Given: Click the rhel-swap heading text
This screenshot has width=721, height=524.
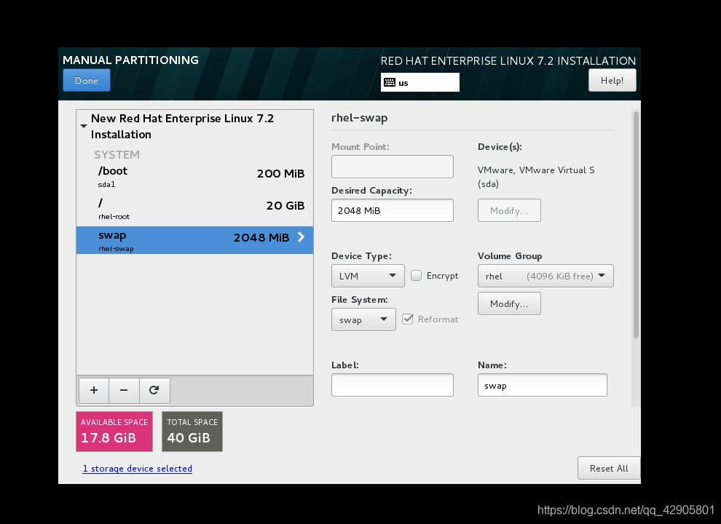Looking at the screenshot, I should coord(359,118).
